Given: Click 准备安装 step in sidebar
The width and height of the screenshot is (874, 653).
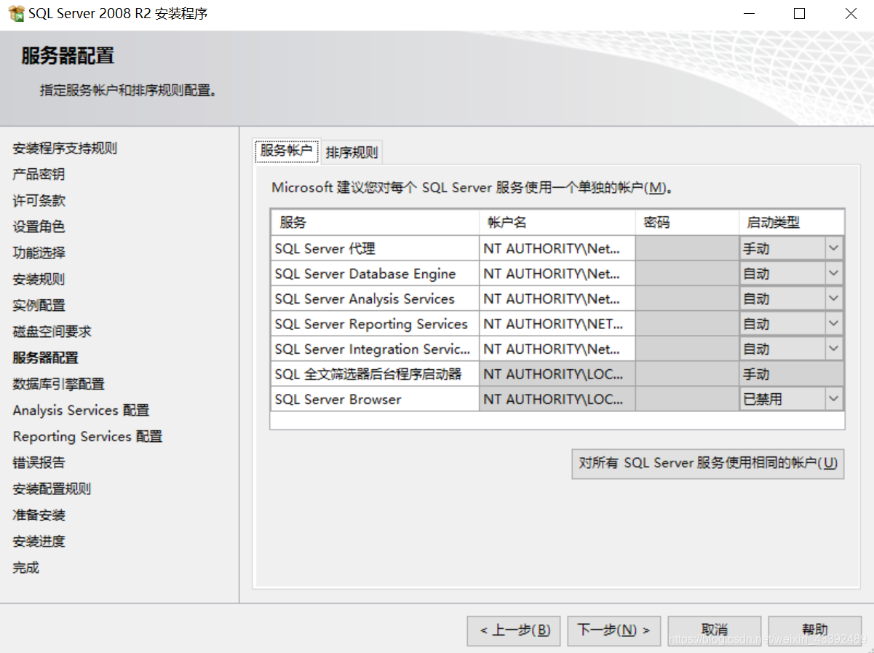Looking at the screenshot, I should (39, 515).
